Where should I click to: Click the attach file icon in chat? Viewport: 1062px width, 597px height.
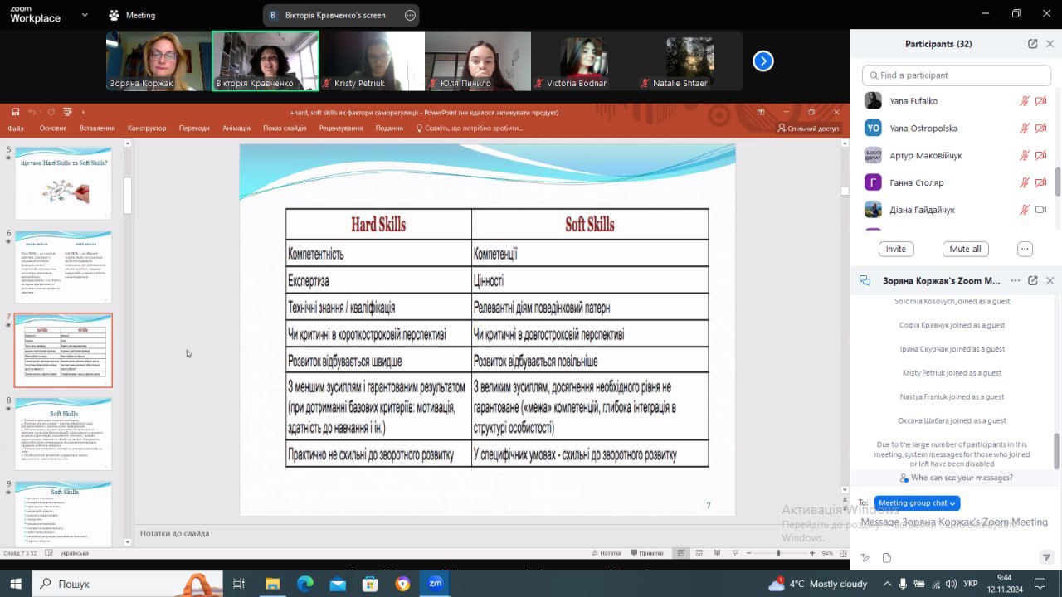(x=886, y=558)
